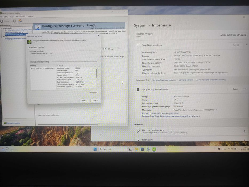Screen dimensions: 249x187
Task: Open Postanowienia licencyjne oprogramowania Microsoft link
Action: click(x=171, y=116)
